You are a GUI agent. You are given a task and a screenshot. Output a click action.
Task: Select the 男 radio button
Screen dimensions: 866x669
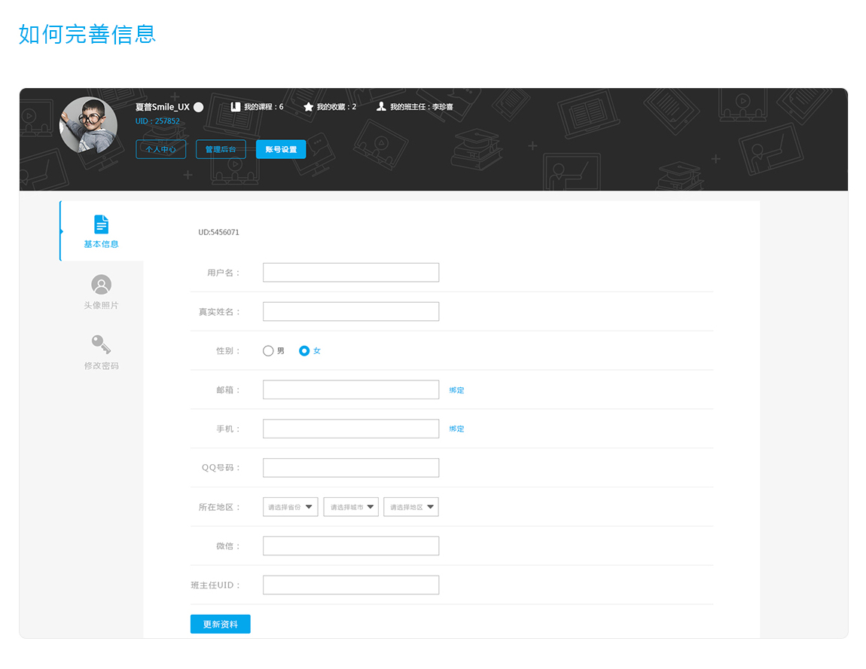coord(268,351)
